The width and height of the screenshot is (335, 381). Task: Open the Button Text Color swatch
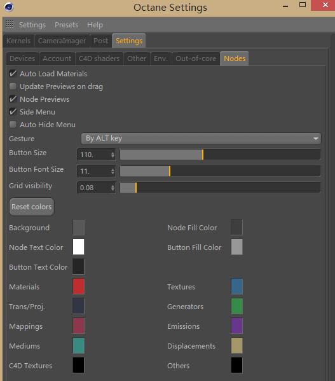pos(78,267)
